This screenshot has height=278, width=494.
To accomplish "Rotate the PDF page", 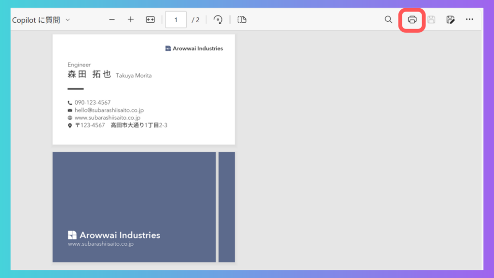I will [218, 20].
